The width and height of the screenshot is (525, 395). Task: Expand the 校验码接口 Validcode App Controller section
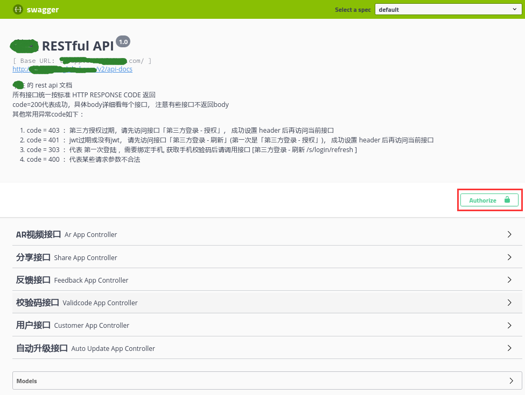coord(77,303)
